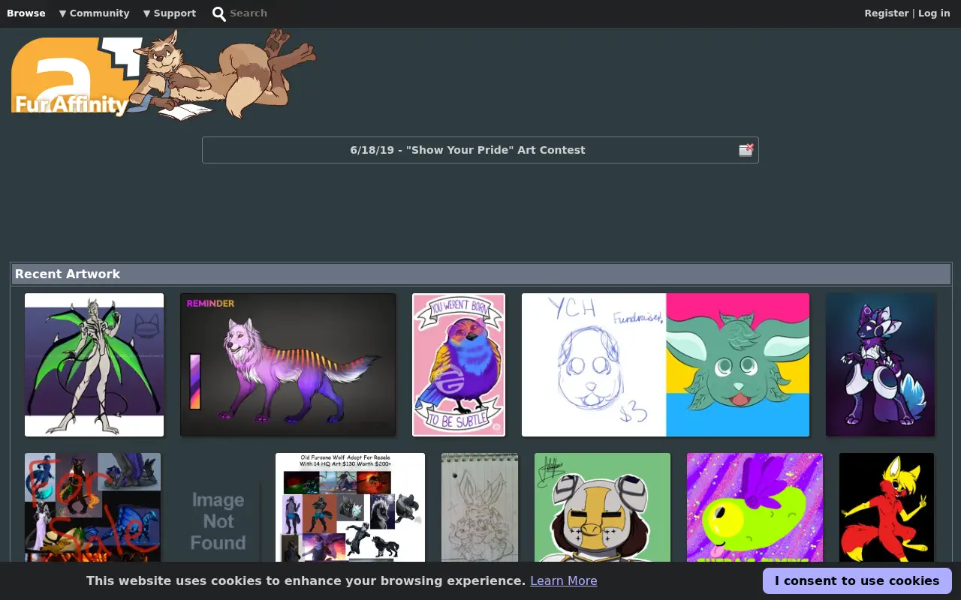961x600 pixels.
Task: Open the Browse menu item
Action: pyautogui.click(x=26, y=13)
